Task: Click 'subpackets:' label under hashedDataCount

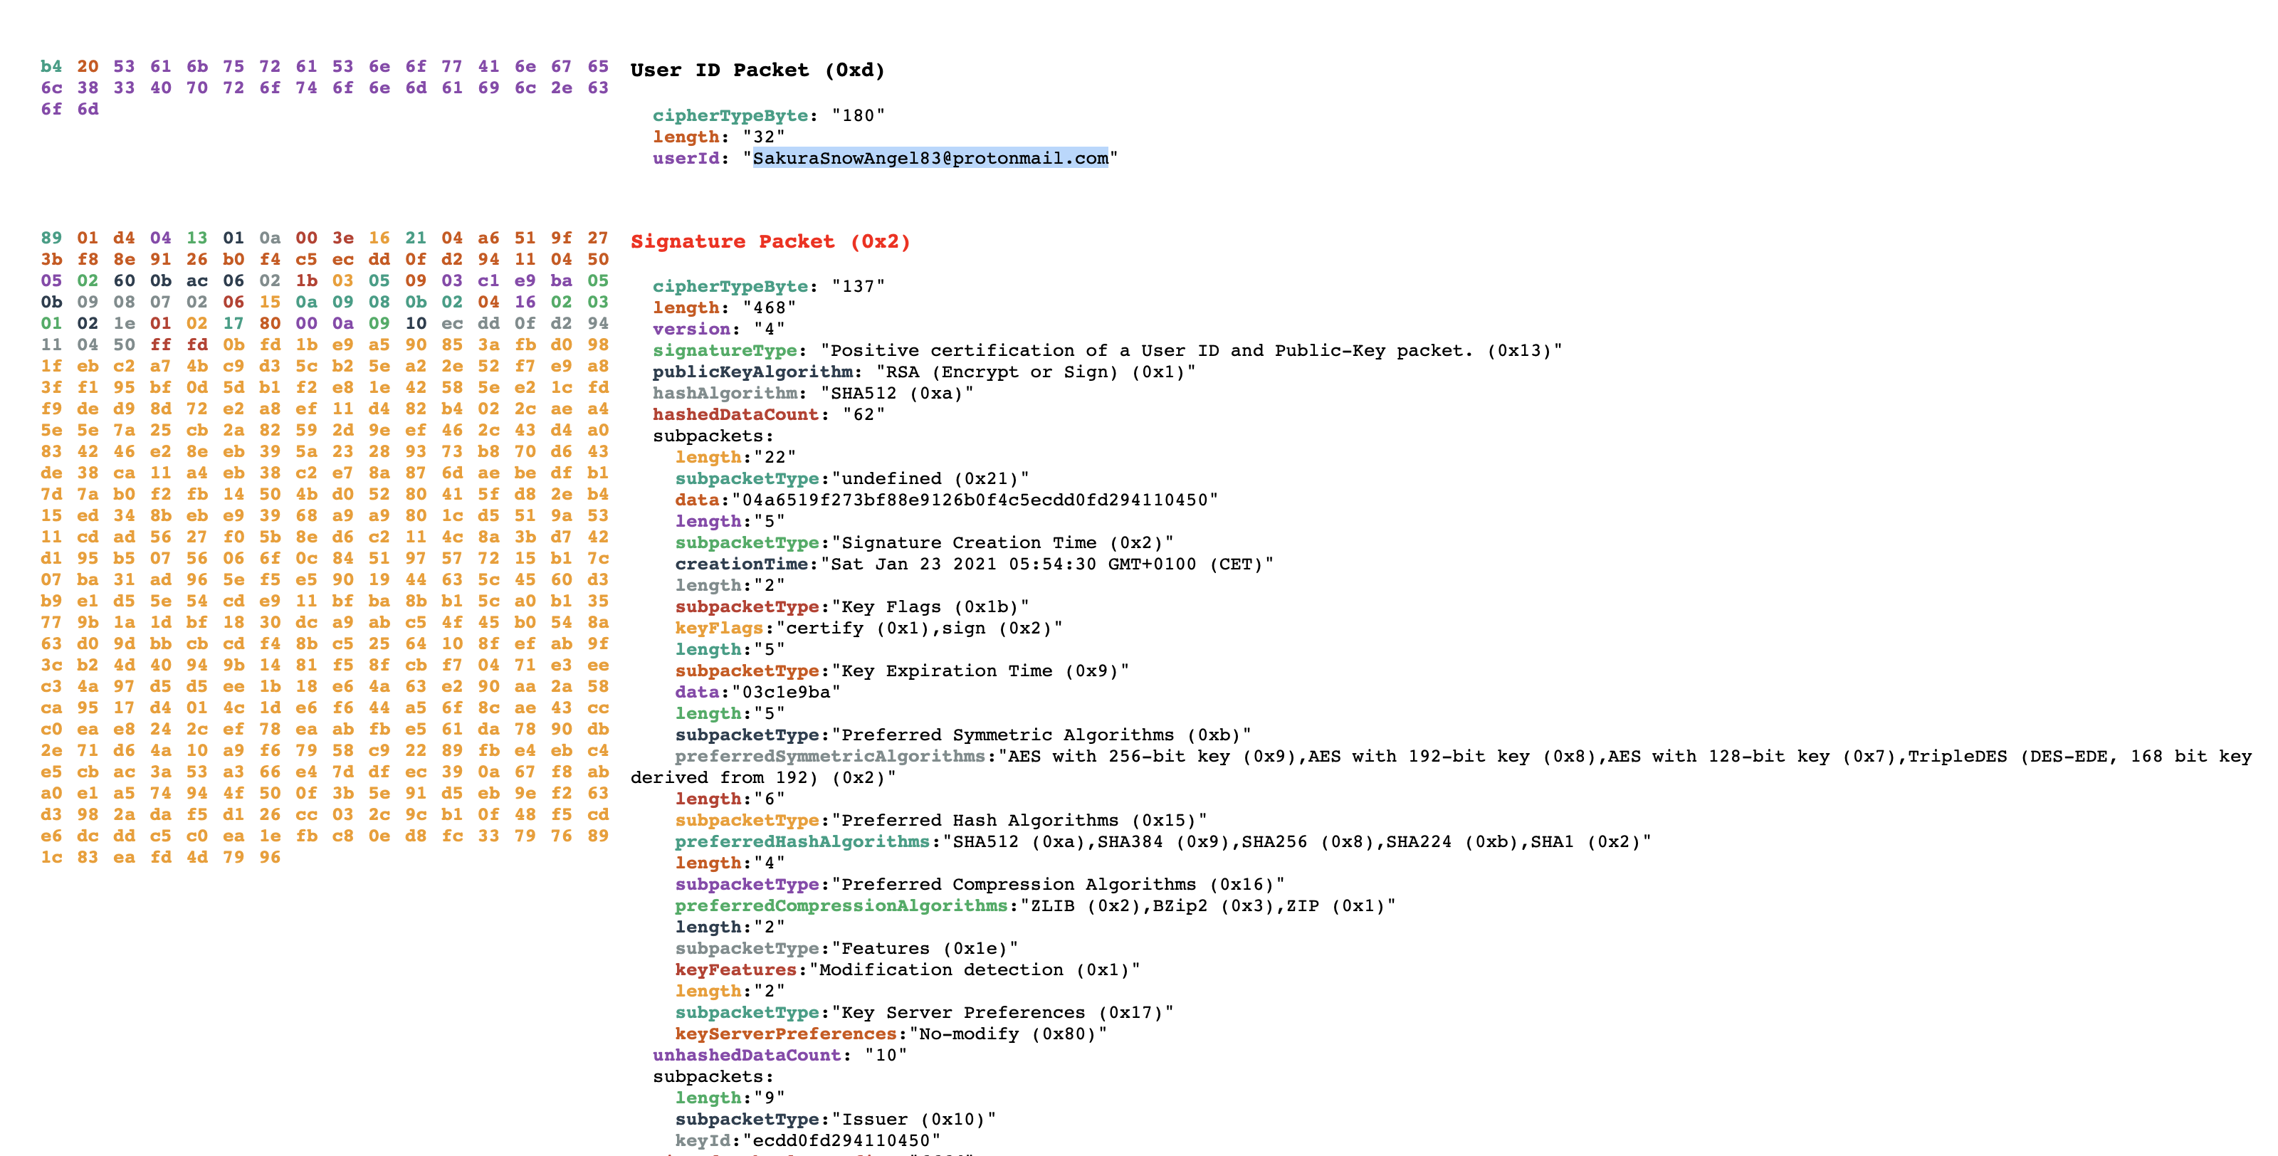Action: (713, 435)
